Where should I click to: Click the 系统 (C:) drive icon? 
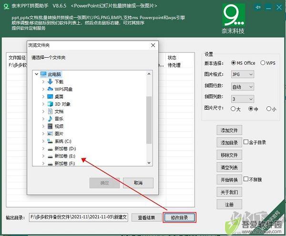point(50,141)
